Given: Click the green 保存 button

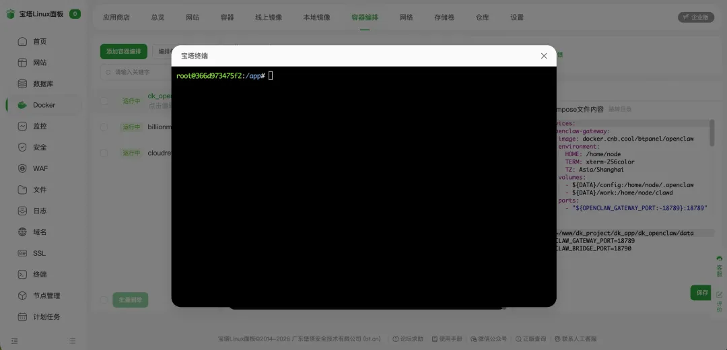Looking at the screenshot, I should pos(702,293).
